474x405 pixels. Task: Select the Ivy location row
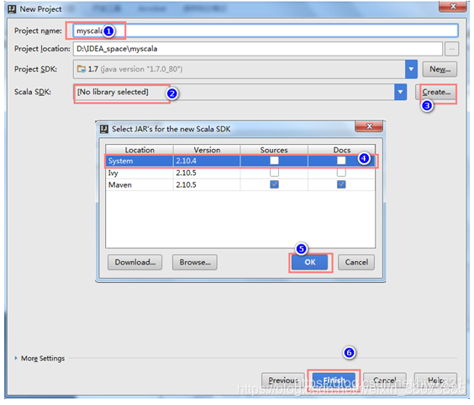(240, 173)
